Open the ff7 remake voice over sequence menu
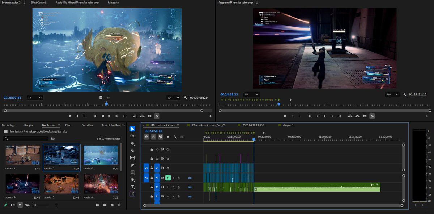434x214 pixels. [178, 125]
